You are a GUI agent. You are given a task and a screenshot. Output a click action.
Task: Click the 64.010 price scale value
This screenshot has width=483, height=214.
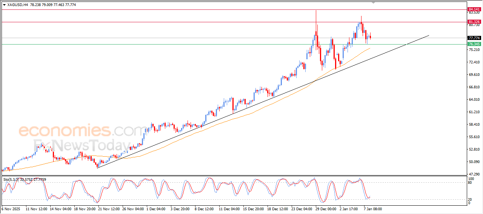point(474,100)
